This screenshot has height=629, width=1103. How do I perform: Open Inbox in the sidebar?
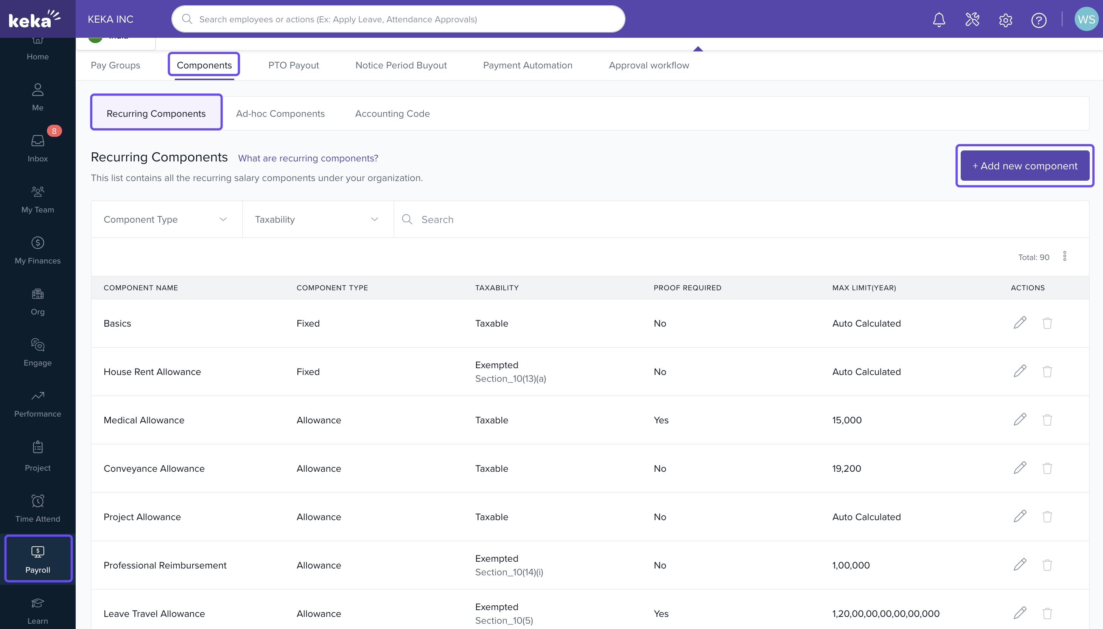37,148
